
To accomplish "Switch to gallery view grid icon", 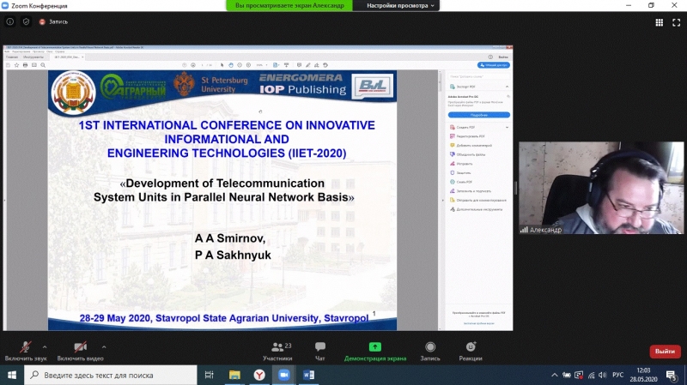I will point(659,22).
